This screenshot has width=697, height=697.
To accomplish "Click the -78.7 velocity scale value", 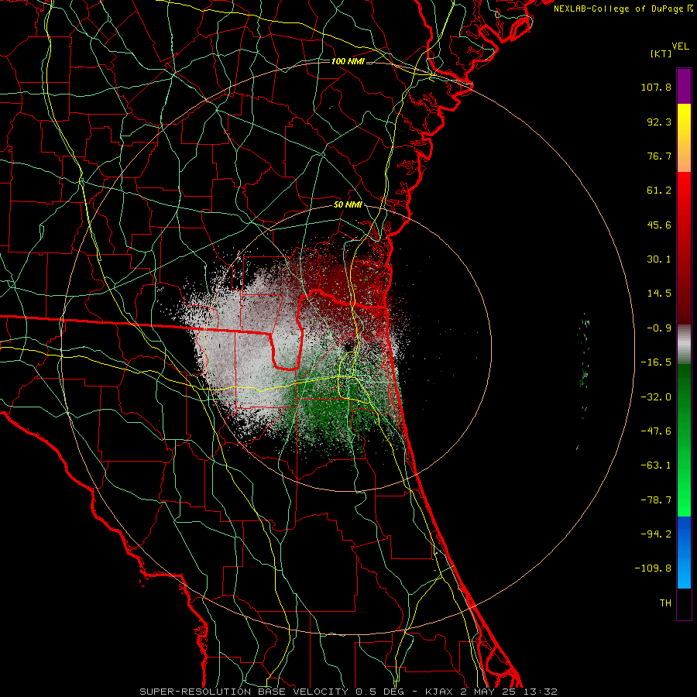I will pos(656,500).
